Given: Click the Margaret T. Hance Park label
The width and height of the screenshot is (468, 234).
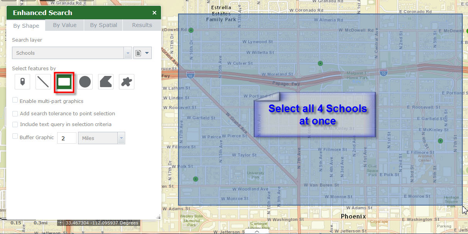Looking at the screenshot, I should [x=356, y=75].
